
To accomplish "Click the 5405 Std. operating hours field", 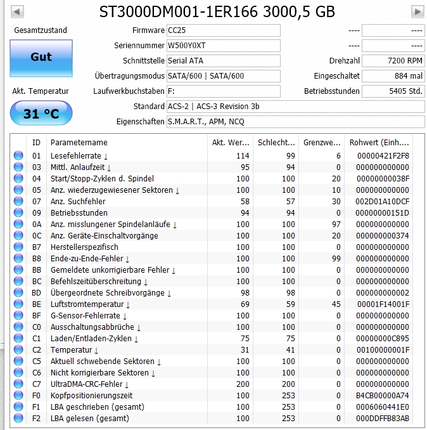I will (x=393, y=91).
